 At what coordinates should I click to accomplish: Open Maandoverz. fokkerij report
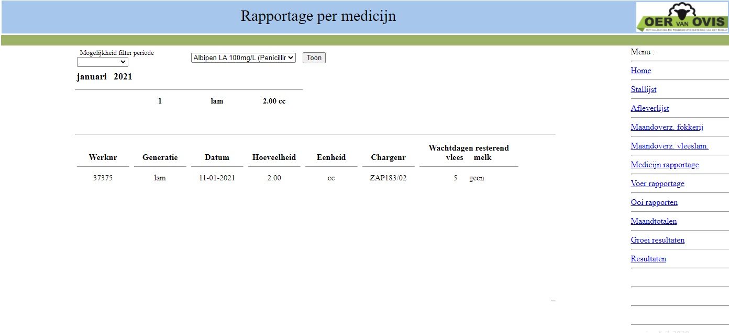[667, 127]
